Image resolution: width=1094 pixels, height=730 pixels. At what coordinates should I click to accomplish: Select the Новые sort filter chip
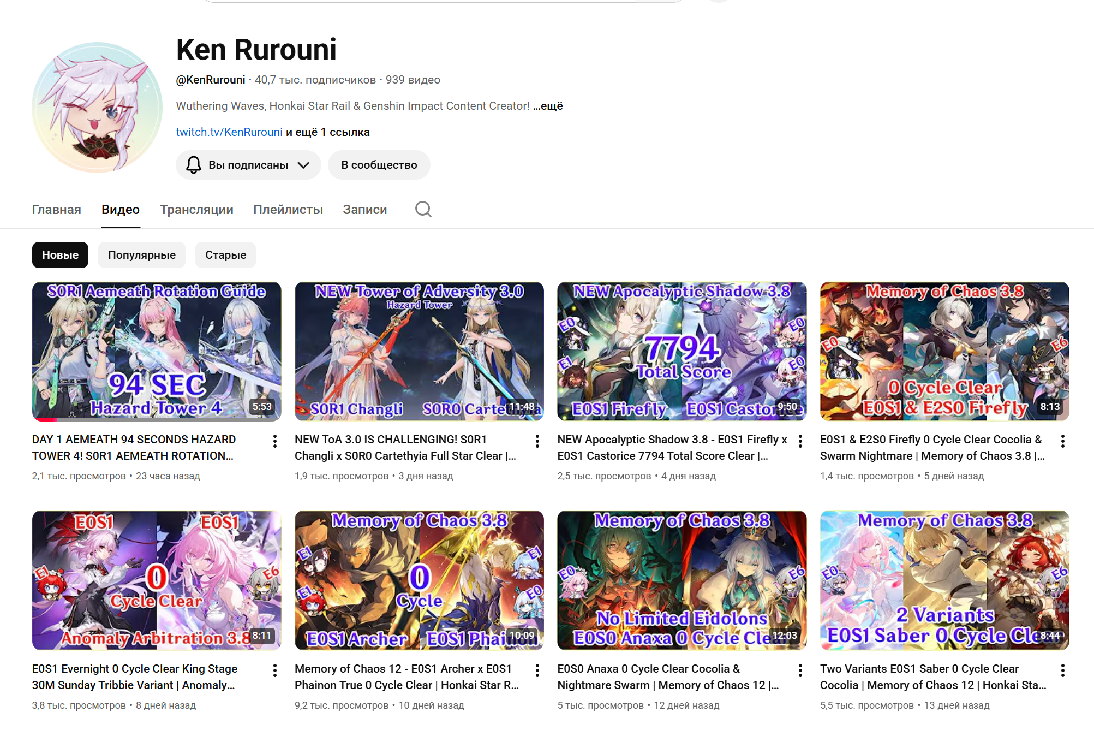coord(60,255)
